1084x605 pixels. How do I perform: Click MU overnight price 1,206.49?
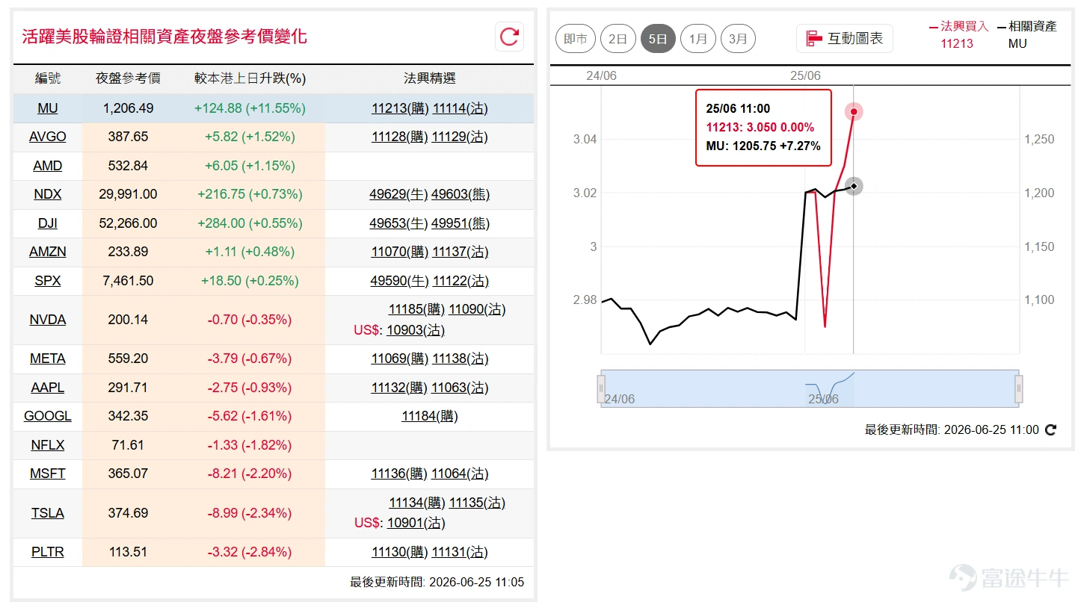[129, 108]
